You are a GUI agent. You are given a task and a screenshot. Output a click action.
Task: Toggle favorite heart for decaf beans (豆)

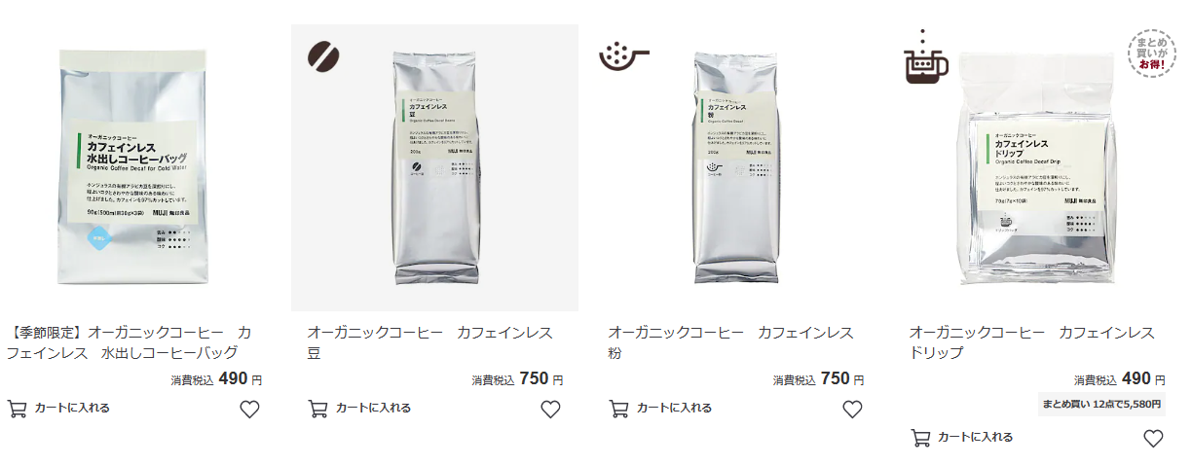tap(550, 409)
